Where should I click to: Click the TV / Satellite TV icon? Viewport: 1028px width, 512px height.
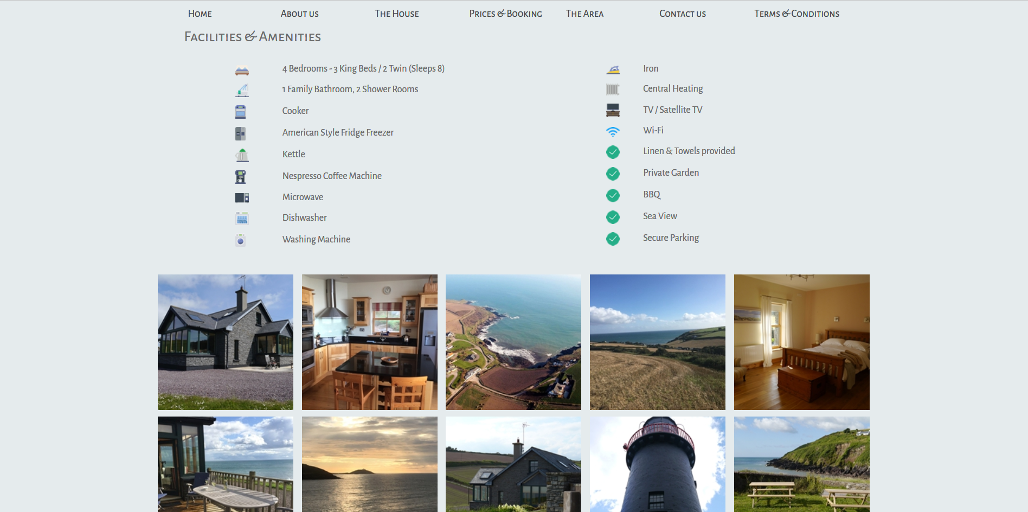(x=613, y=110)
